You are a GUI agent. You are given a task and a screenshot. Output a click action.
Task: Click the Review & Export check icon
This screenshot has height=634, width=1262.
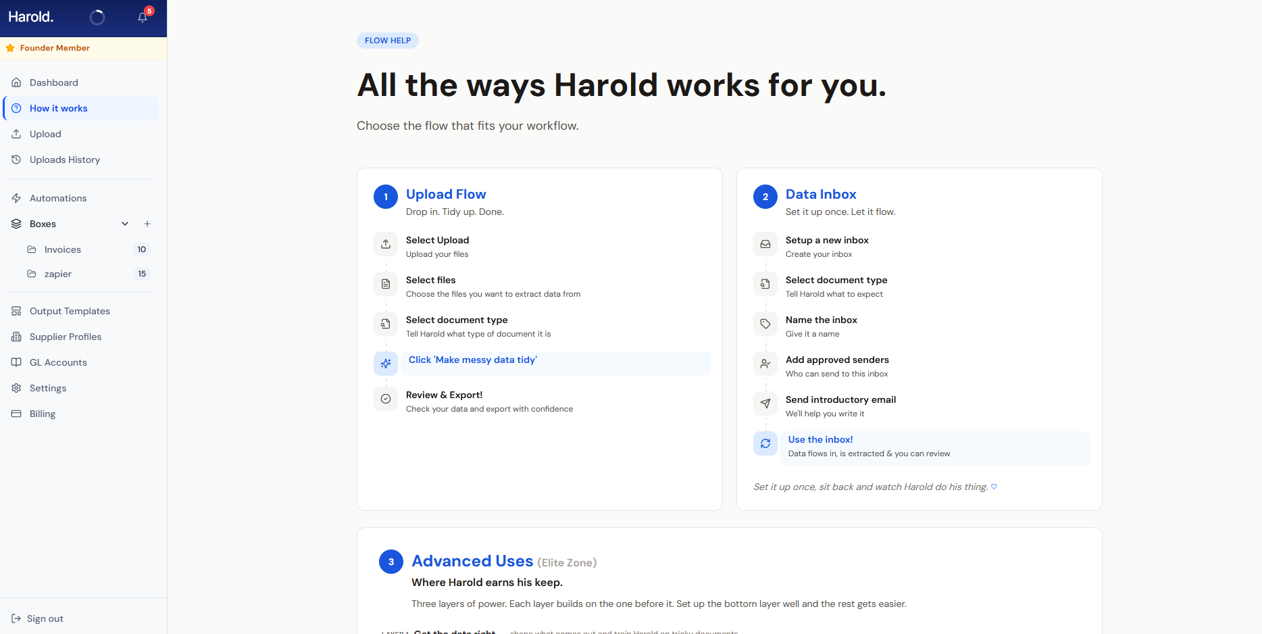[x=386, y=399]
